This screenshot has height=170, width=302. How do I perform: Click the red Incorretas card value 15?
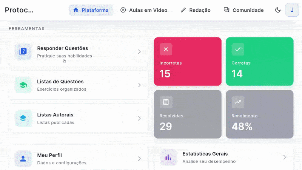[x=165, y=74]
